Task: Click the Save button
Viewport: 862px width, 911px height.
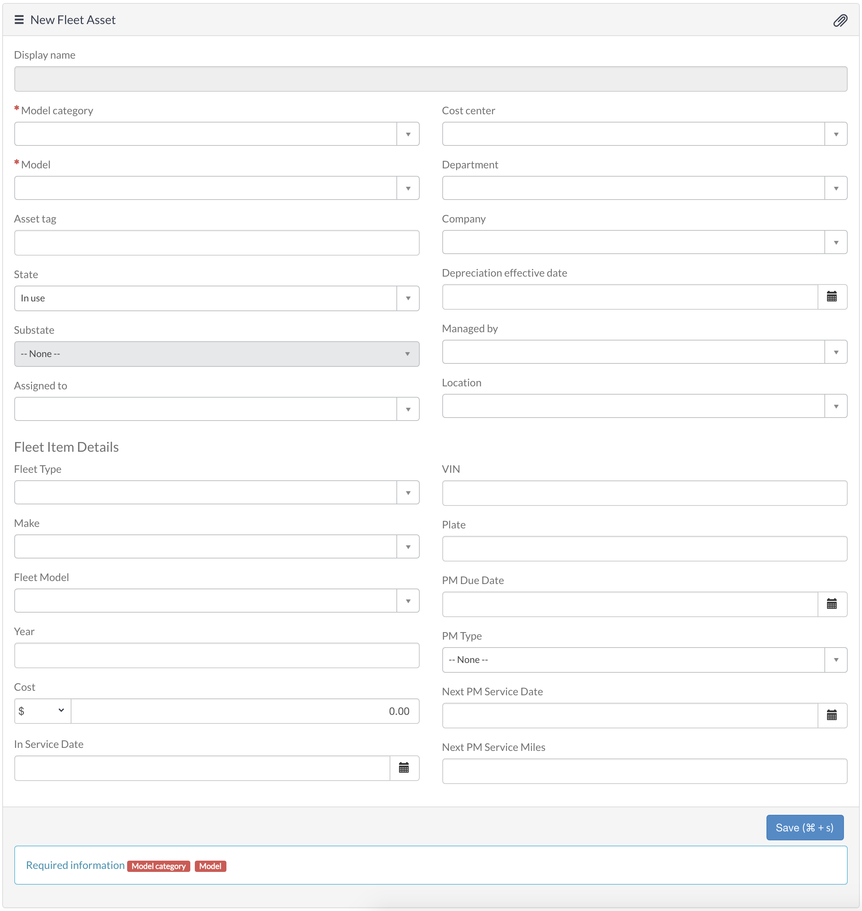Action: point(804,828)
